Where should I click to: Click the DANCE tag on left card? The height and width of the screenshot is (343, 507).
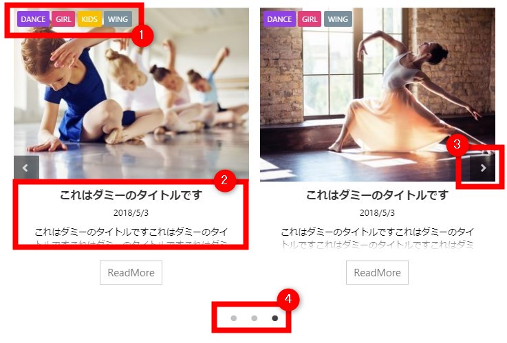[x=33, y=19]
